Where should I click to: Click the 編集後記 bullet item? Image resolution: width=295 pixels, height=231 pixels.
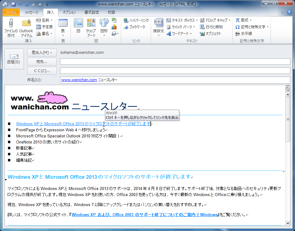coord(24,160)
